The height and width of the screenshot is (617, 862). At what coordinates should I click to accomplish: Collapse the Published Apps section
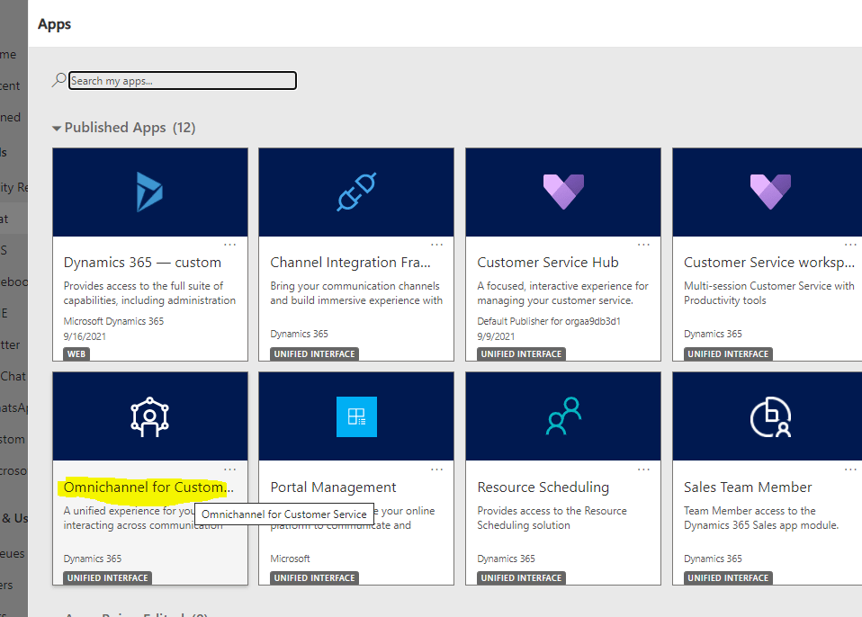click(58, 128)
